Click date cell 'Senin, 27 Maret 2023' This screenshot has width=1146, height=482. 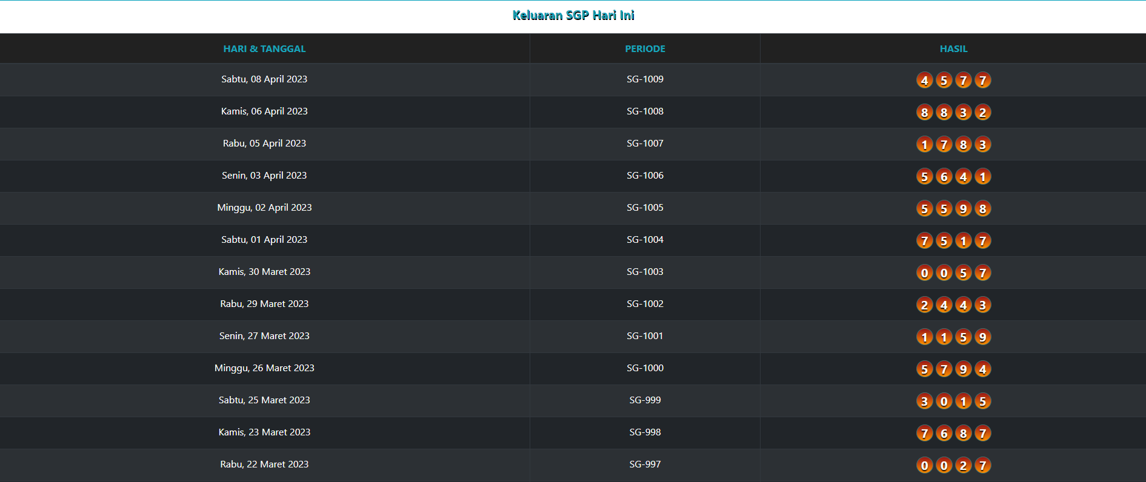point(264,336)
